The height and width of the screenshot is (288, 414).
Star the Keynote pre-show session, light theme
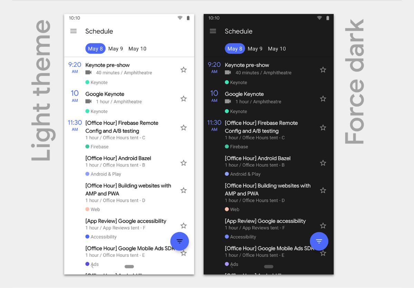pyautogui.click(x=184, y=70)
